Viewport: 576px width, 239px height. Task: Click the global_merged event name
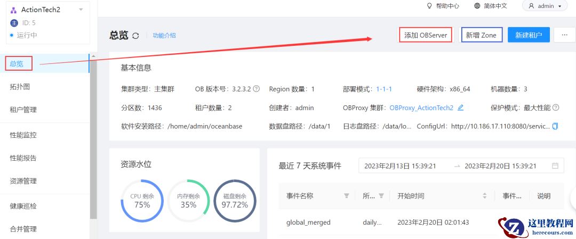(x=308, y=222)
